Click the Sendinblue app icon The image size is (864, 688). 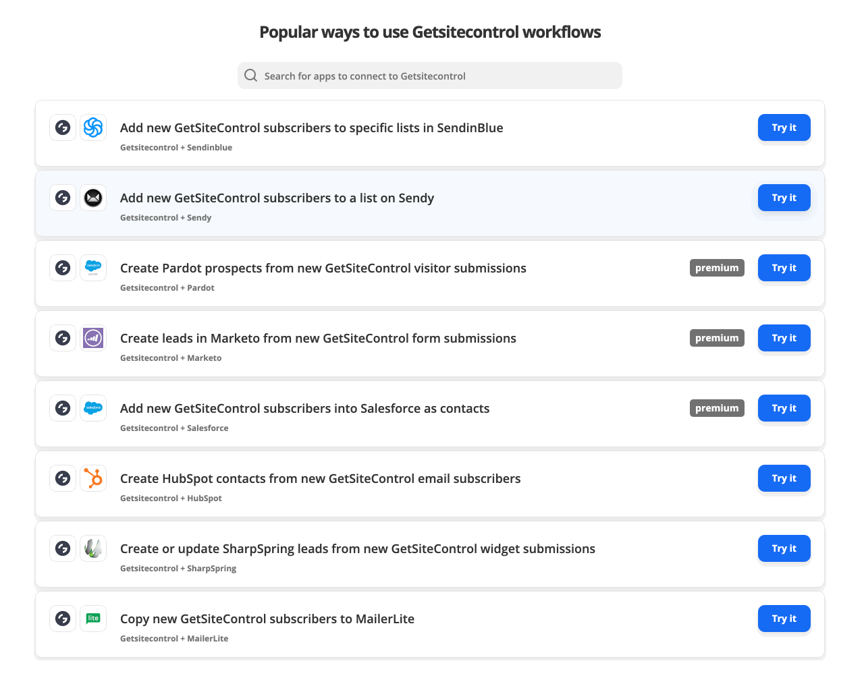[x=93, y=127]
